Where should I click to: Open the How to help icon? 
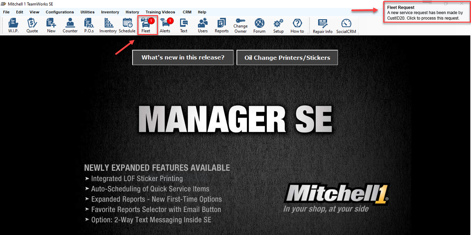[x=297, y=26]
